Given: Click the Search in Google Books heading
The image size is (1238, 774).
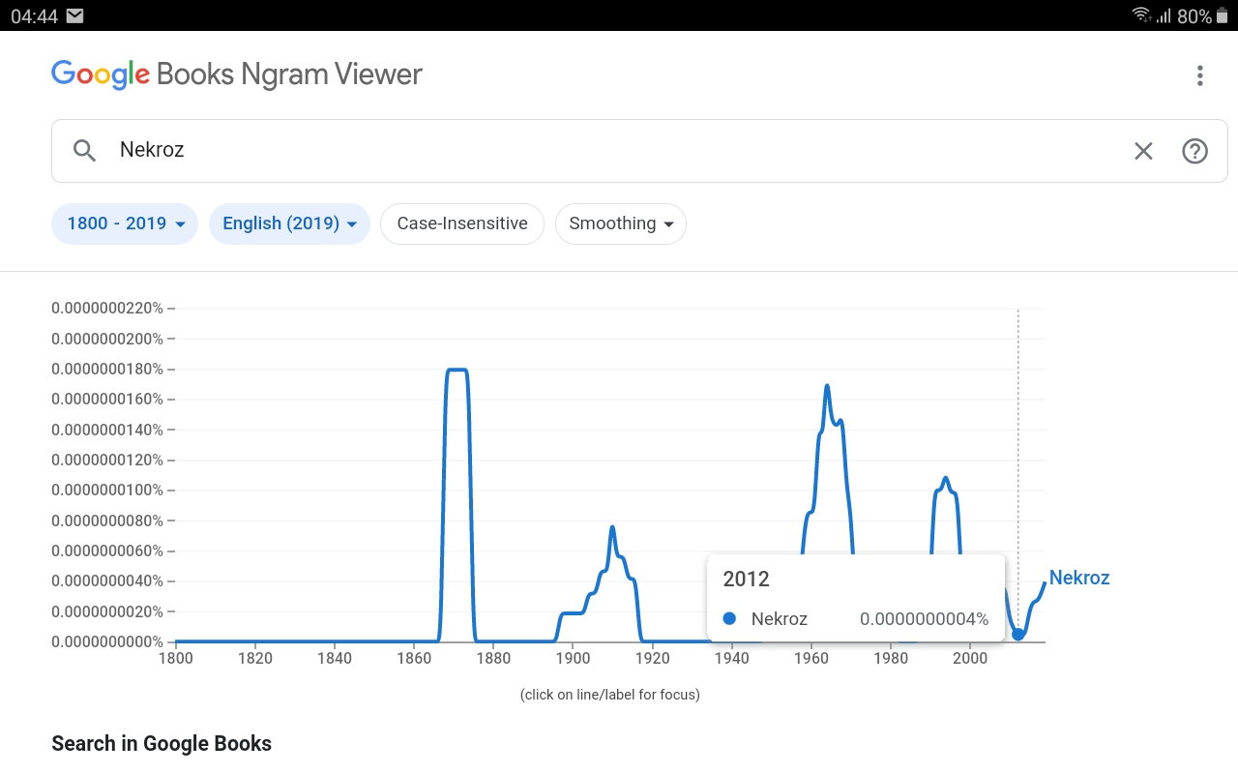Looking at the screenshot, I should coord(162,743).
